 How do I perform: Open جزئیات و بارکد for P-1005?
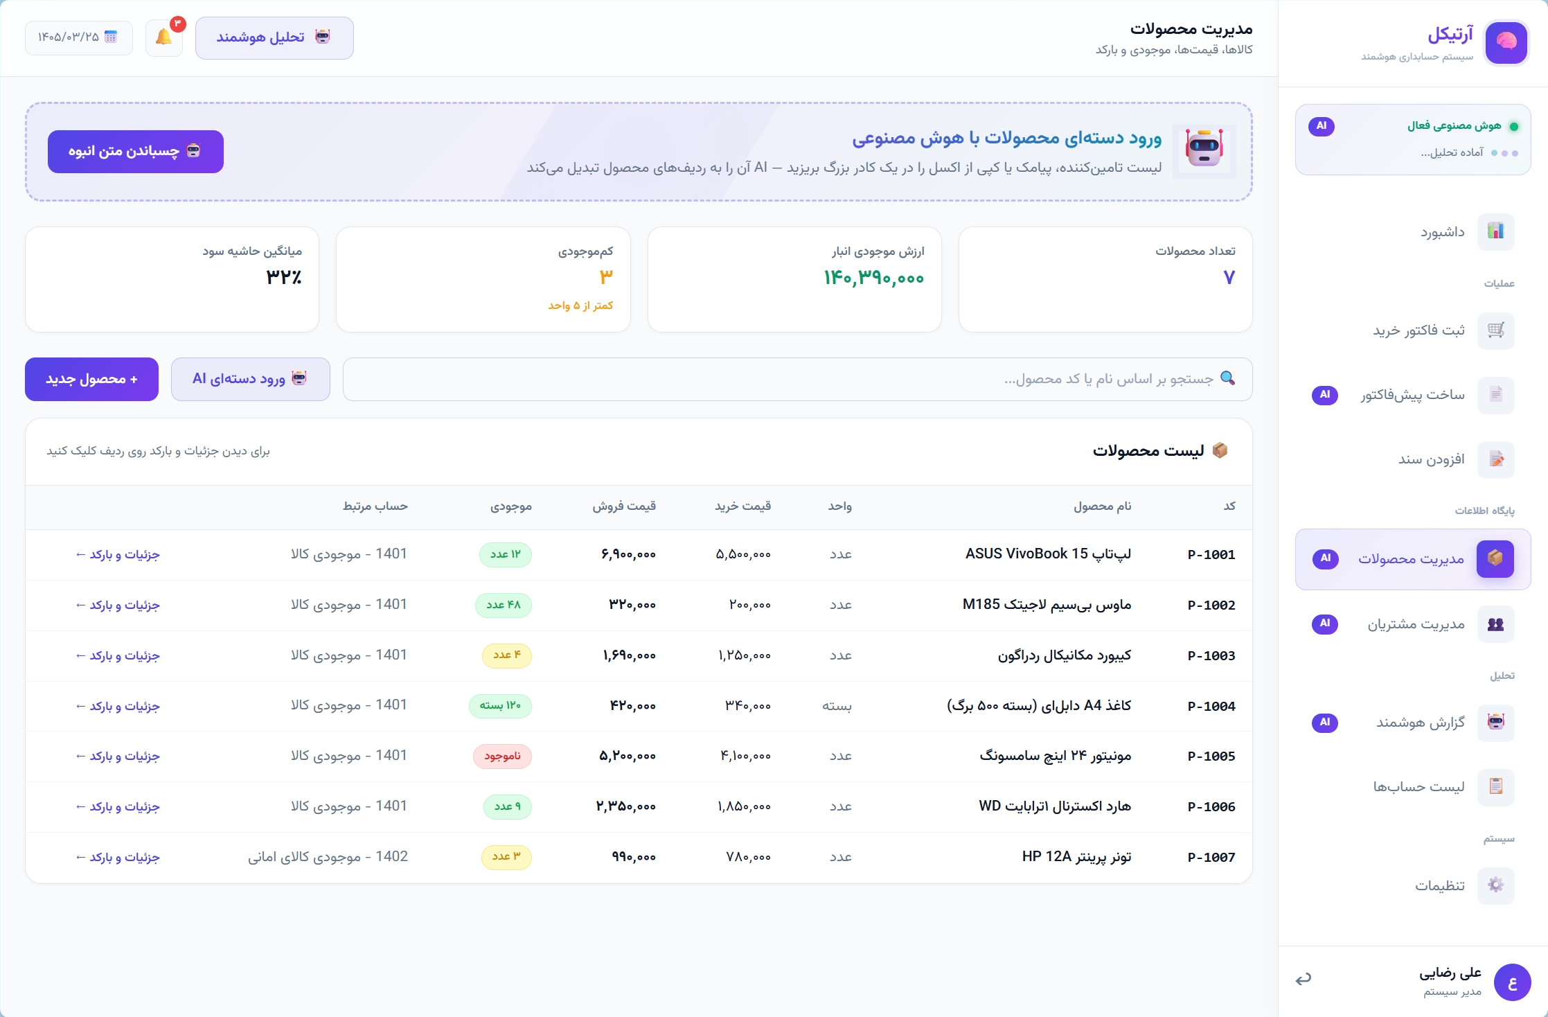click(x=118, y=757)
